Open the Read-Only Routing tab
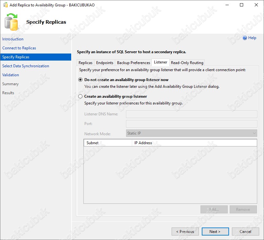This screenshot has width=264, height=240. [x=187, y=63]
